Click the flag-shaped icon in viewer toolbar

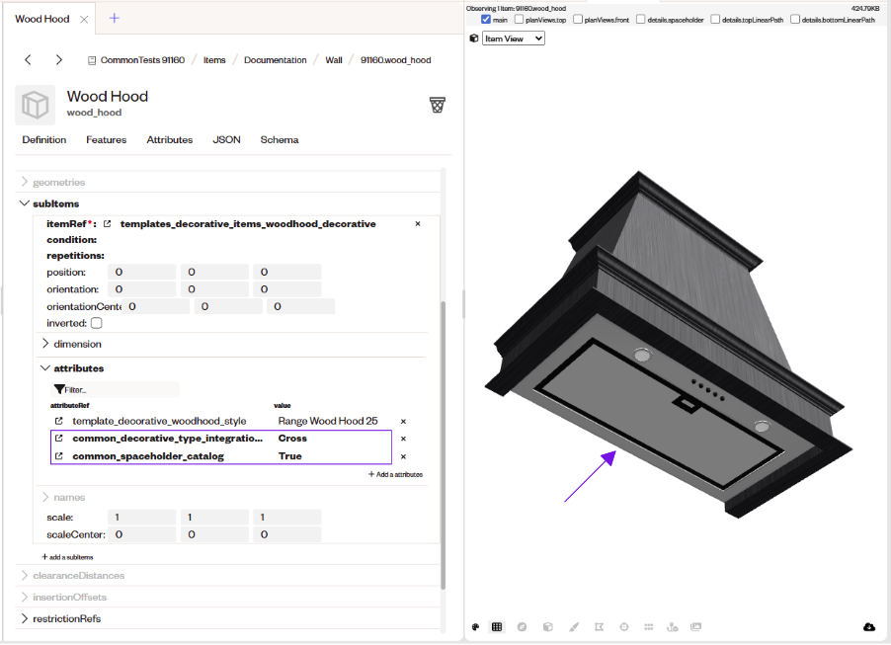599,627
